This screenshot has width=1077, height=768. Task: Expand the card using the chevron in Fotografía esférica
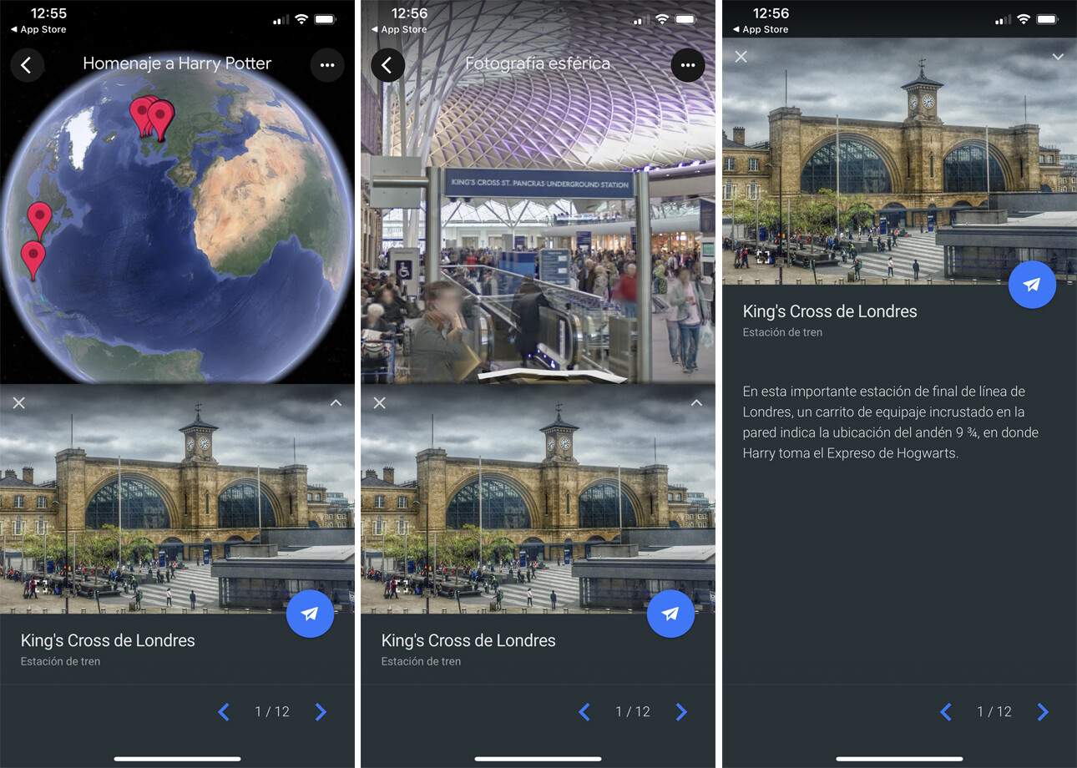point(696,402)
